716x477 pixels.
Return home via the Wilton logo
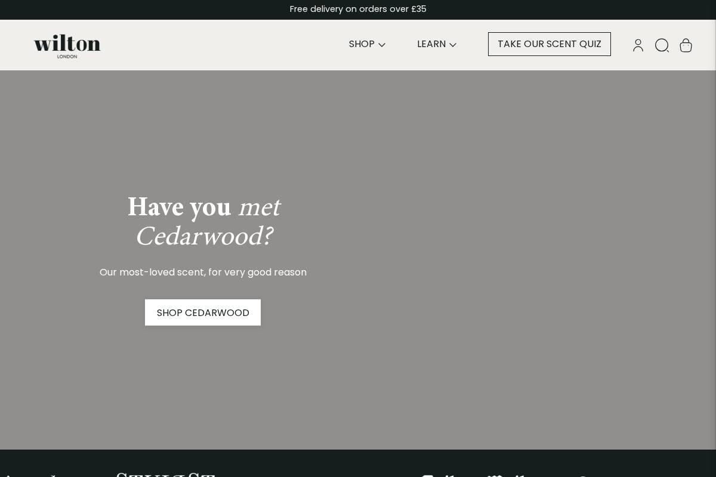point(67,46)
